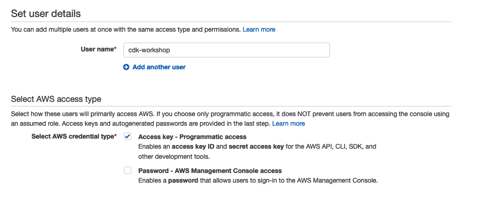Viewport: 497px width, 212px height.
Task: Click the User name* field label
Action: point(99,49)
